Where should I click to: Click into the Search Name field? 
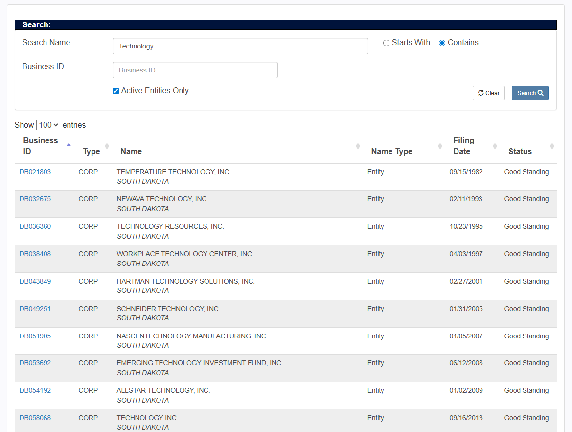[x=240, y=46]
